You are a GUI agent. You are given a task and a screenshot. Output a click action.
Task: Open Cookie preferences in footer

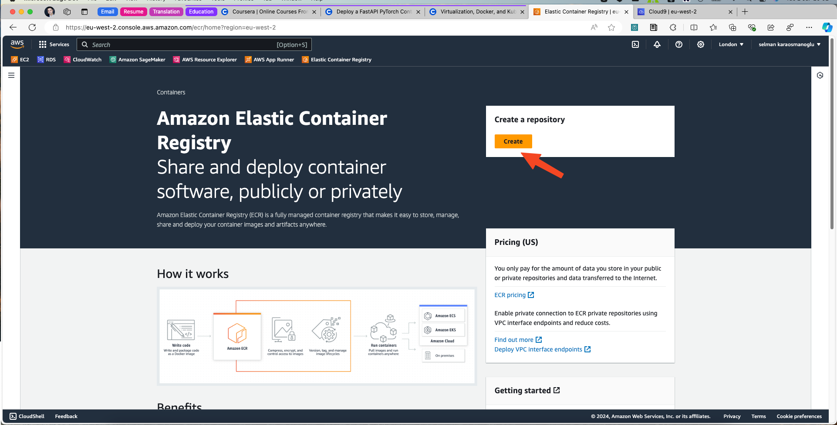(x=799, y=416)
